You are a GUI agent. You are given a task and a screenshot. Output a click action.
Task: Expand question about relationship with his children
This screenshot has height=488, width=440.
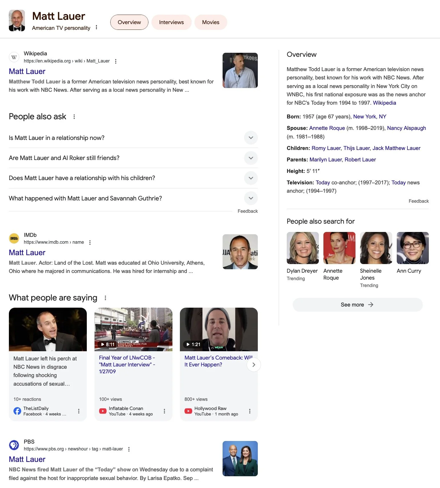coord(133,178)
